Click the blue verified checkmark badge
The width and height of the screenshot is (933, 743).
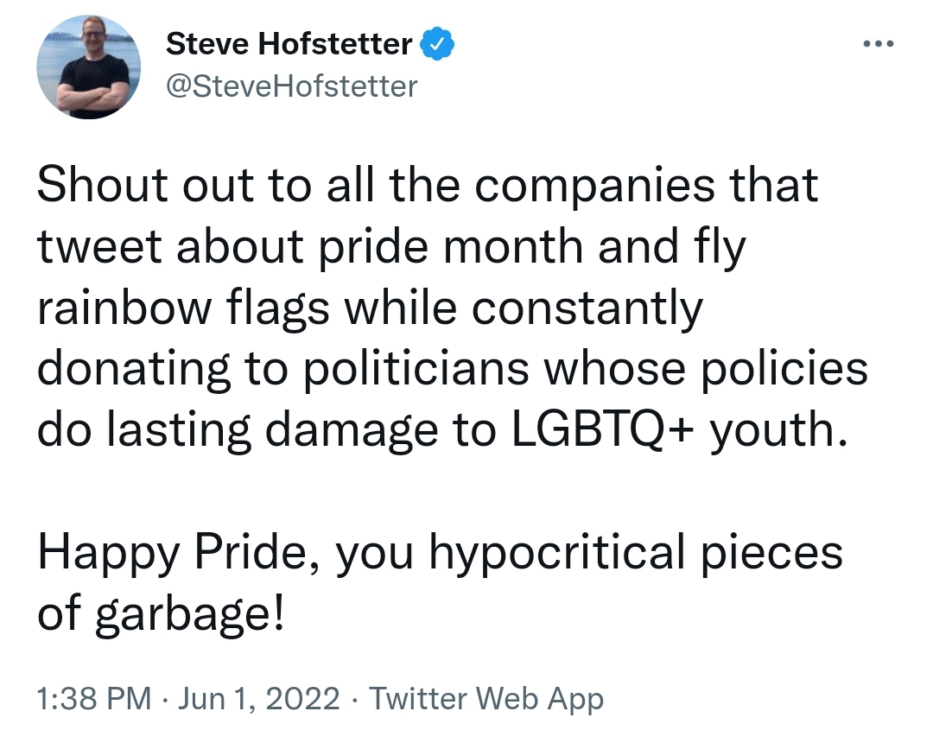[437, 44]
